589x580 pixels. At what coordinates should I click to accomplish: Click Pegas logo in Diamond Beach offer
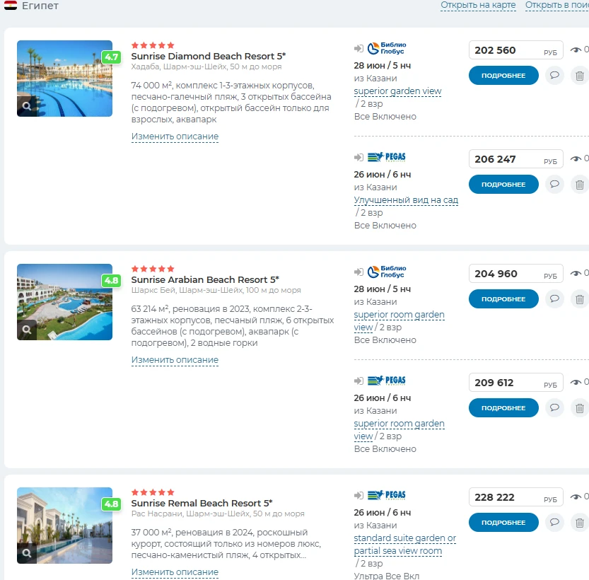pos(387,157)
